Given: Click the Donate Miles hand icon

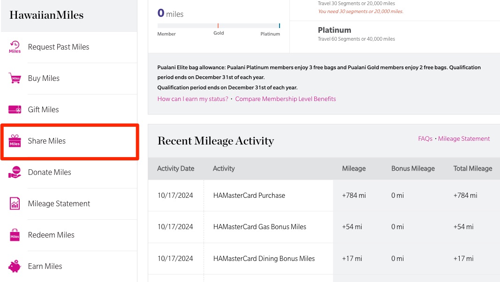Looking at the screenshot, I should click(x=15, y=172).
